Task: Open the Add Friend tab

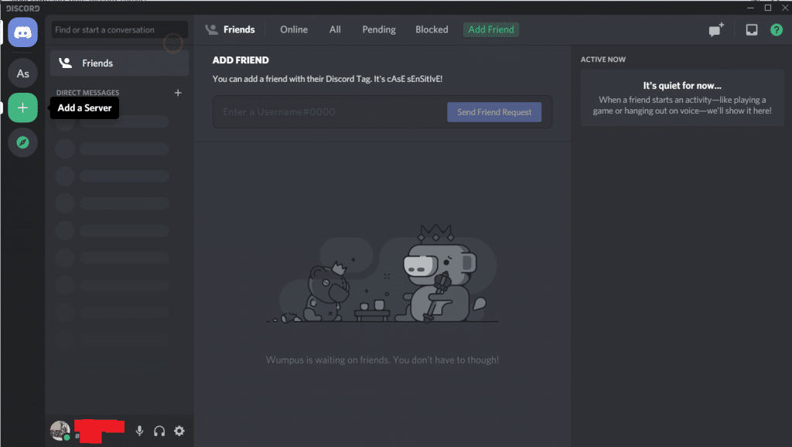Action: tap(490, 29)
